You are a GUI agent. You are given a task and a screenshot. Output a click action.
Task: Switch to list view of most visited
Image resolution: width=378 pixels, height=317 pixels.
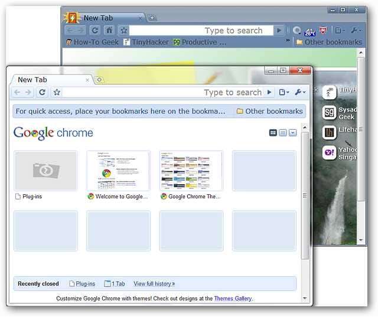pyautogui.click(x=283, y=133)
